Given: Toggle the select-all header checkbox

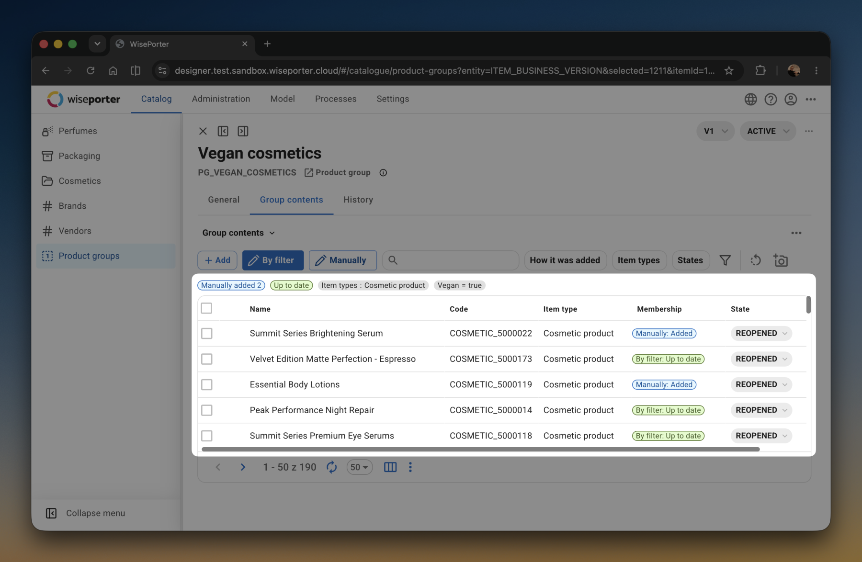Looking at the screenshot, I should click(x=206, y=308).
